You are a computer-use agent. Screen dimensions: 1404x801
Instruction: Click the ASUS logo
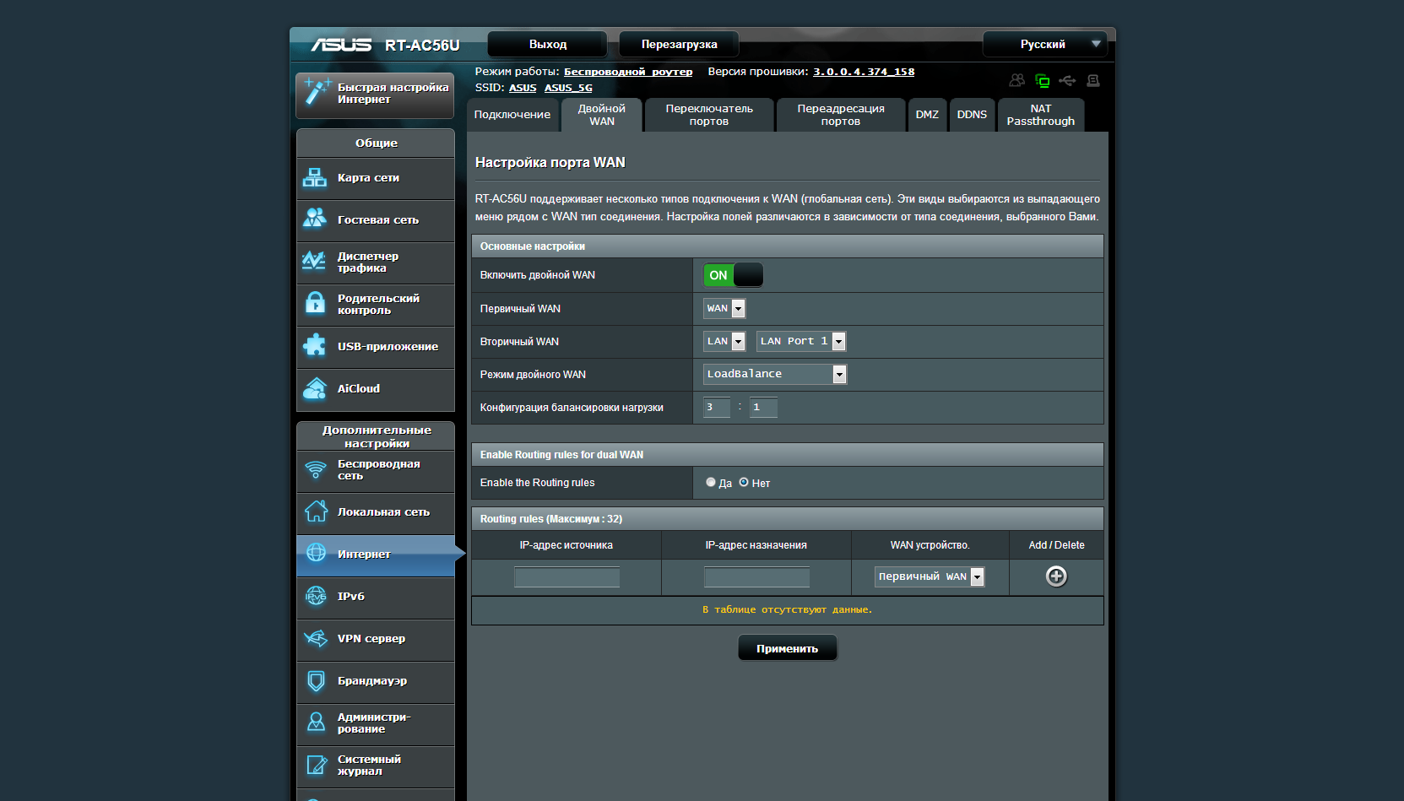pyautogui.click(x=341, y=45)
